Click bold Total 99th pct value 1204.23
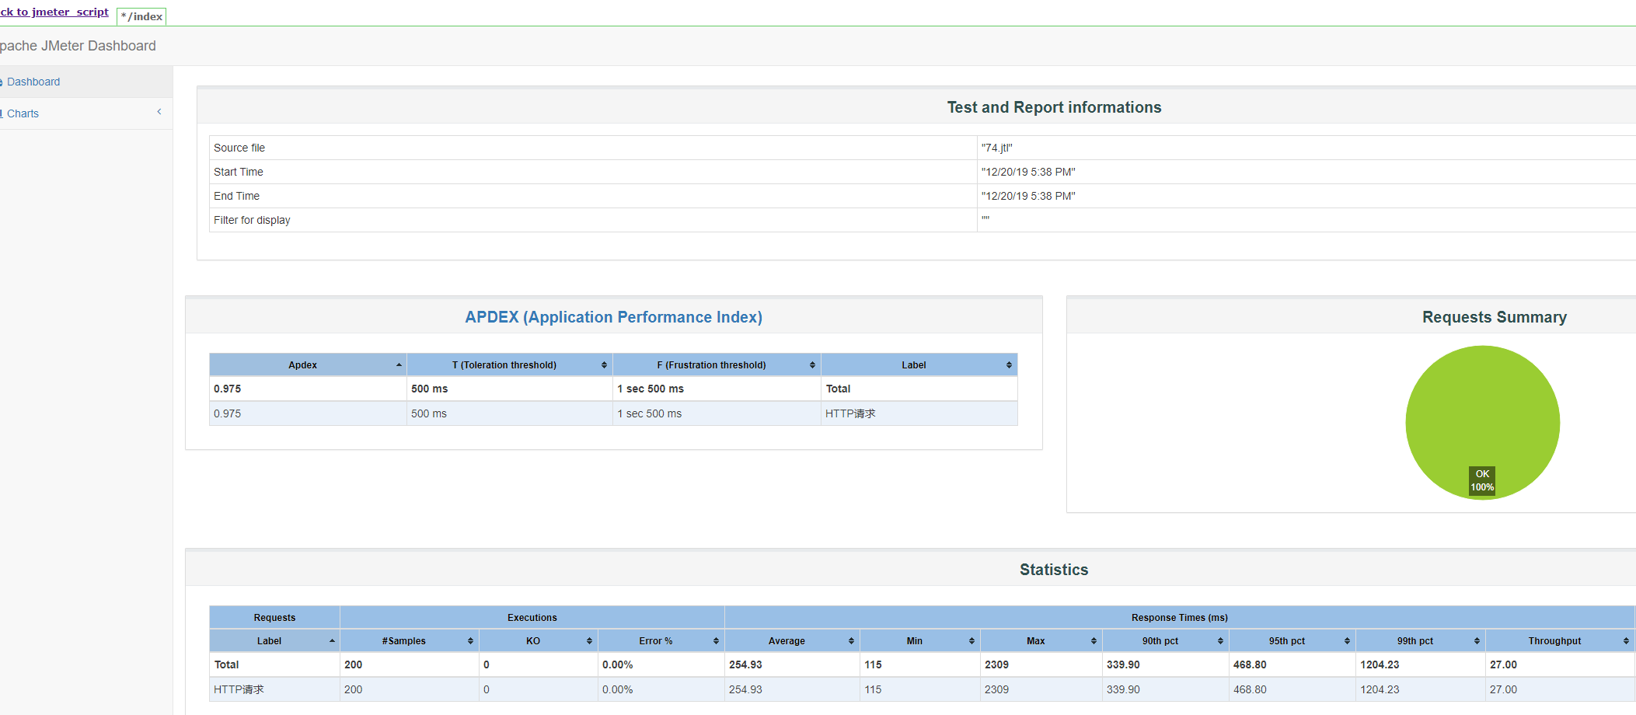 [1380, 664]
